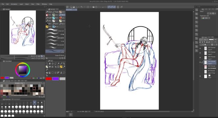Toggle second snap option in command bar
This screenshot has height=118, width=218.
[112, 7]
